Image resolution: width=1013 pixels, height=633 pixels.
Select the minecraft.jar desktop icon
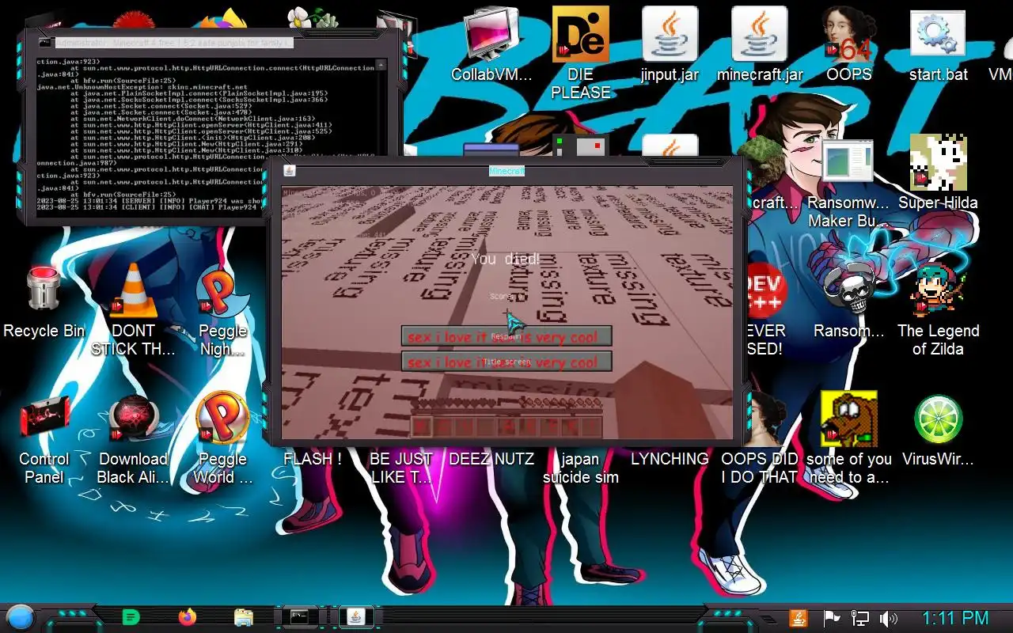pyautogui.click(x=760, y=46)
